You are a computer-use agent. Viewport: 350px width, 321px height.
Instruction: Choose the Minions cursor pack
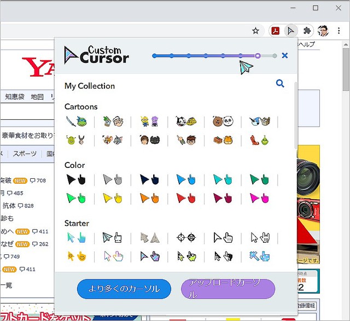149,121
